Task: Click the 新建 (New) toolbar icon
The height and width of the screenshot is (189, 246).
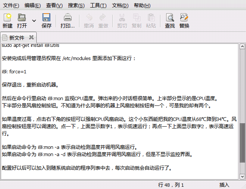Action: tap(7, 17)
